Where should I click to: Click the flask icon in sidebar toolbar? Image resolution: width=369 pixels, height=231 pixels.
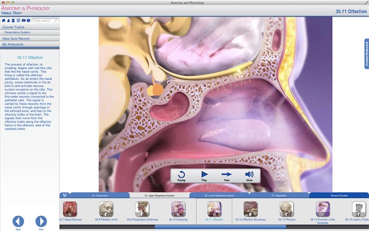[x=8, y=21]
